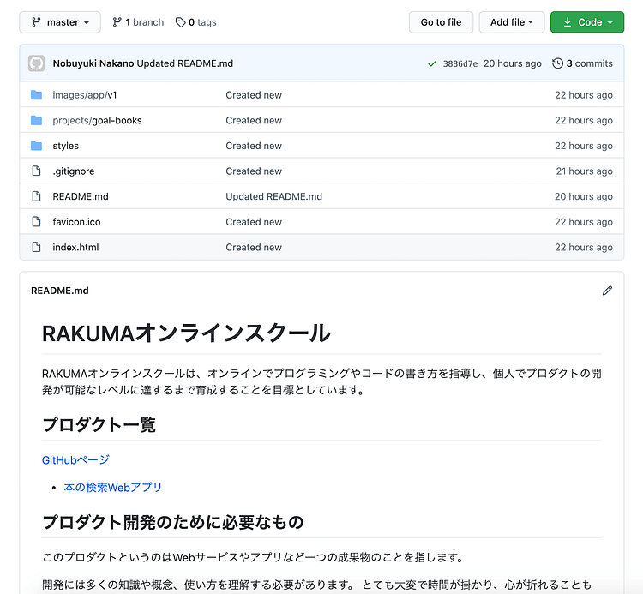
Task: Click the tag icon beside 0 tags
Action: point(180,22)
